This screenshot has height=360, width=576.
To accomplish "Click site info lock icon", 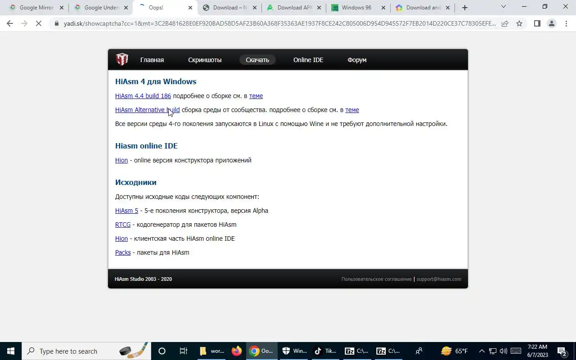I will pyautogui.click(x=57, y=23).
